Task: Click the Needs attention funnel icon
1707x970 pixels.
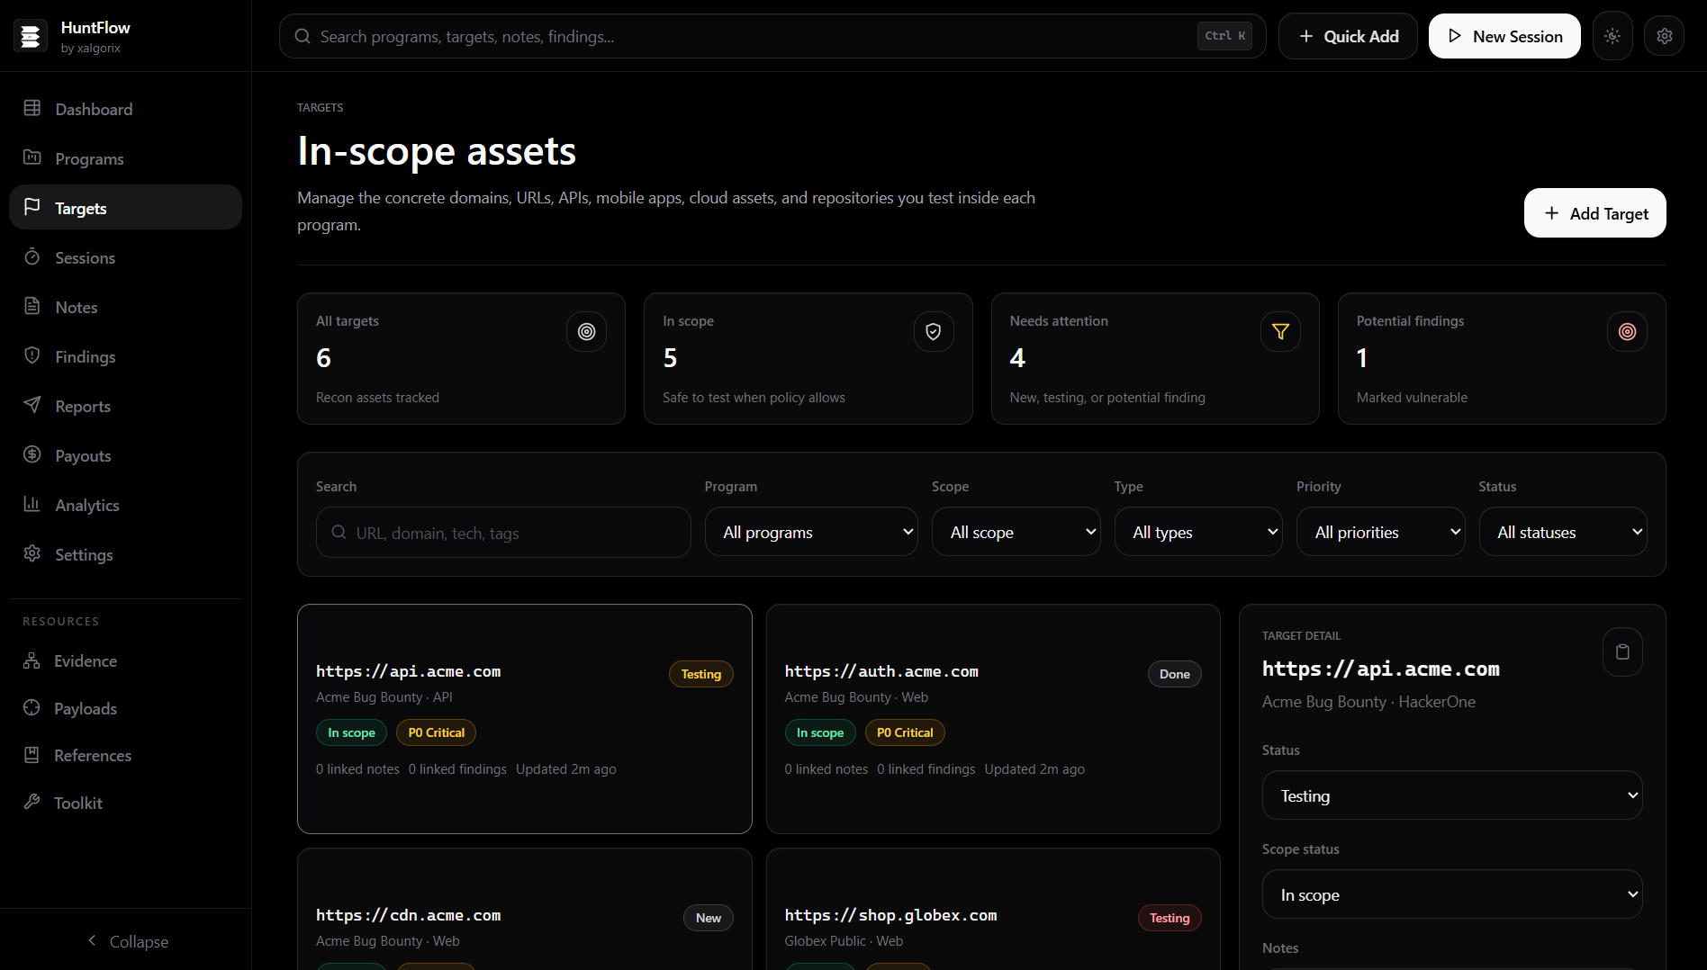Action: point(1280,332)
